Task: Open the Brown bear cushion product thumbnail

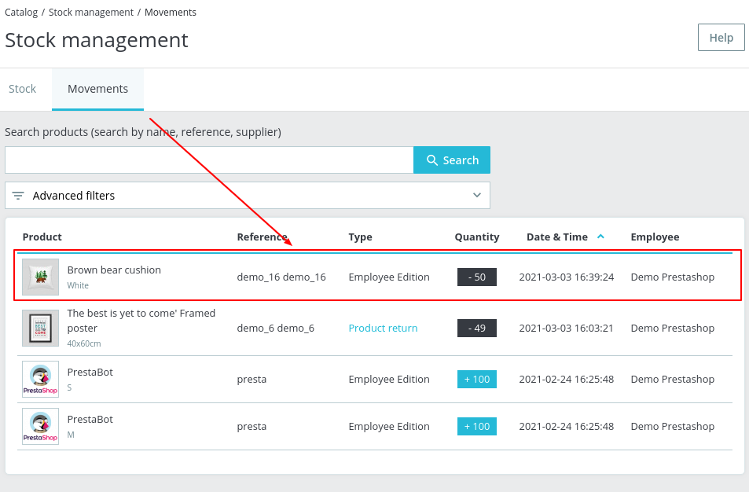Action: tap(40, 276)
